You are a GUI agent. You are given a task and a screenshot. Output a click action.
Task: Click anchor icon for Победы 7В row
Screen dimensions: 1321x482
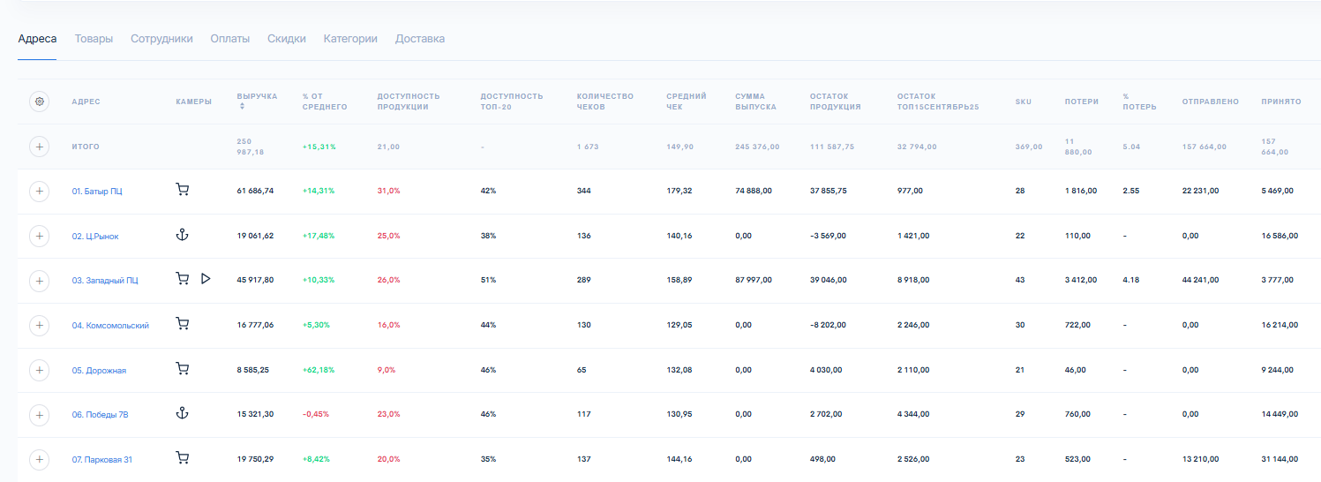(183, 413)
